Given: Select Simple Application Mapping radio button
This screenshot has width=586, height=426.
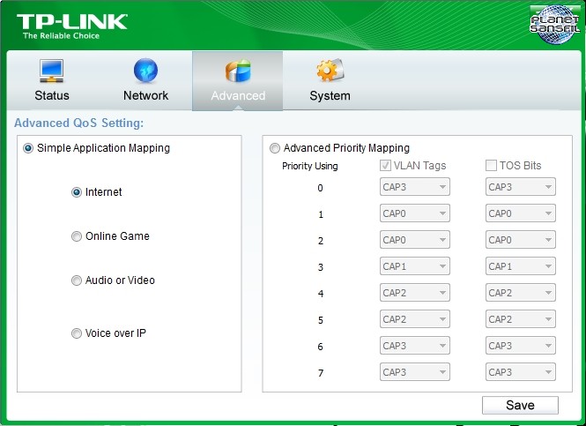Looking at the screenshot, I should (x=28, y=148).
